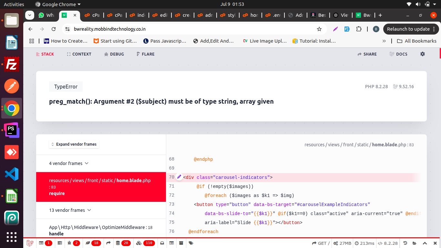Launch FileZilla from the dock
Image resolution: width=441 pixels, height=248 pixels.
pyautogui.click(x=12, y=64)
